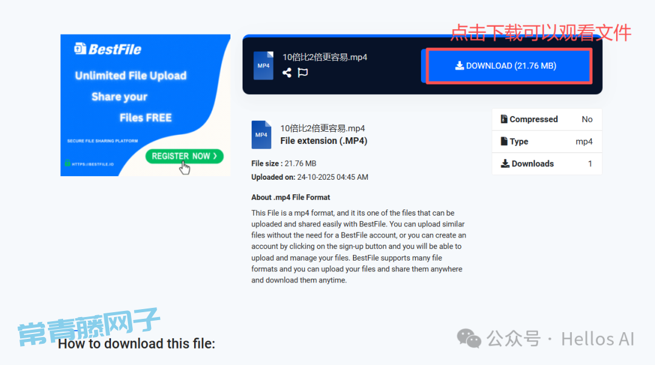Viewport: 655px width, 365px height.
Task: Click the share icon under the filename
Action: pyautogui.click(x=286, y=73)
